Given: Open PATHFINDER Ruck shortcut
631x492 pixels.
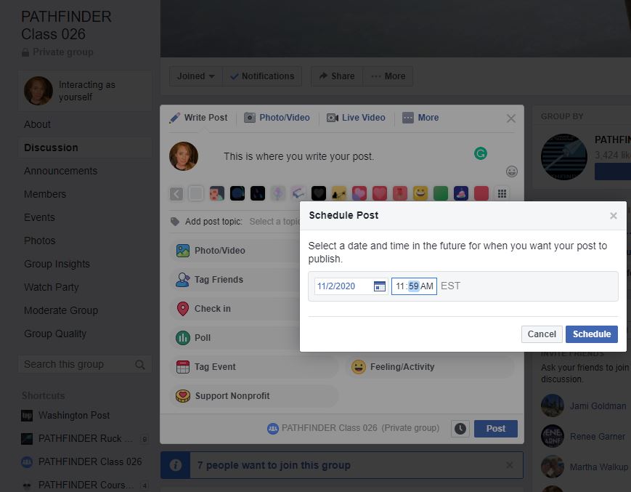Looking at the screenshot, I should tap(76, 438).
